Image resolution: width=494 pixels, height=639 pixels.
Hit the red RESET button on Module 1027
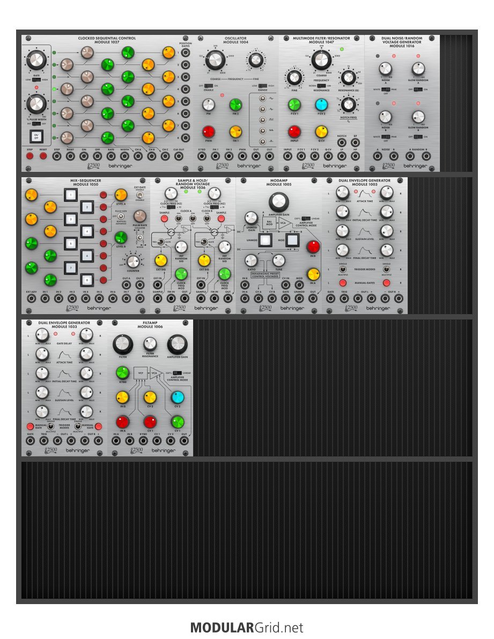pos(43,156)
